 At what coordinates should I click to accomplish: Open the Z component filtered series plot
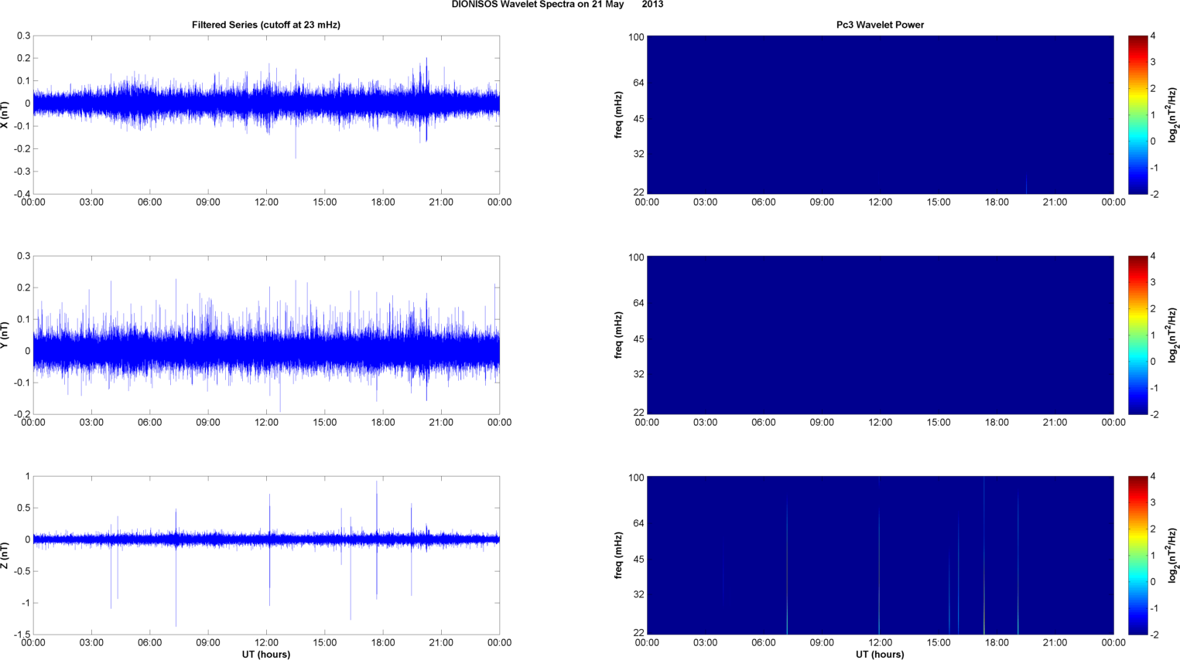[266, 556]
